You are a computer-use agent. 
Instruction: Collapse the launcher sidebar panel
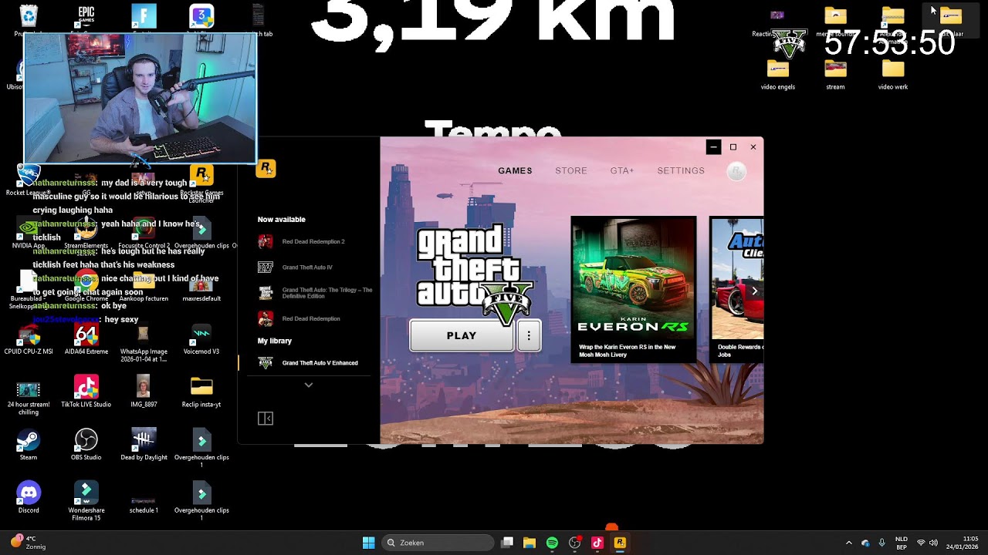[266, 419]
